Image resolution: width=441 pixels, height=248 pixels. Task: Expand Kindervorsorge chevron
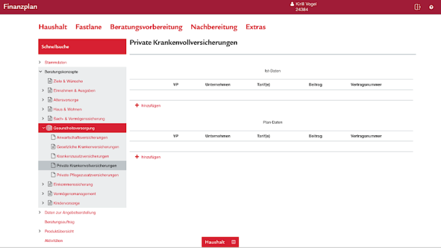[x=43, y=202]
